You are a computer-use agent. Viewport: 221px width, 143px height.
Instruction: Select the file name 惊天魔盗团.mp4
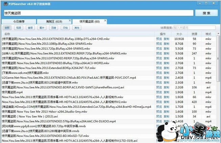coord(12,92)
